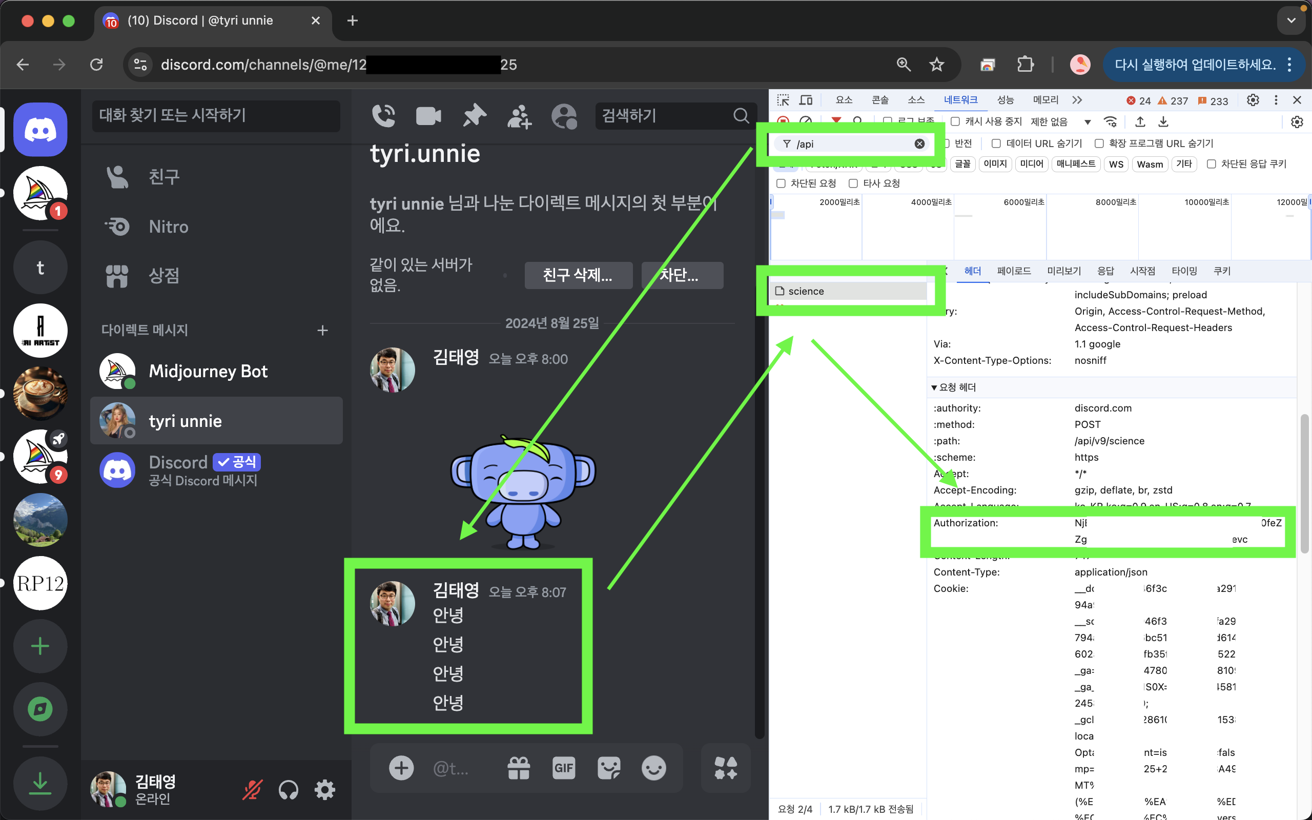Switch to the 소스 tab
The image size is (1312, 820).
[916, 100]
